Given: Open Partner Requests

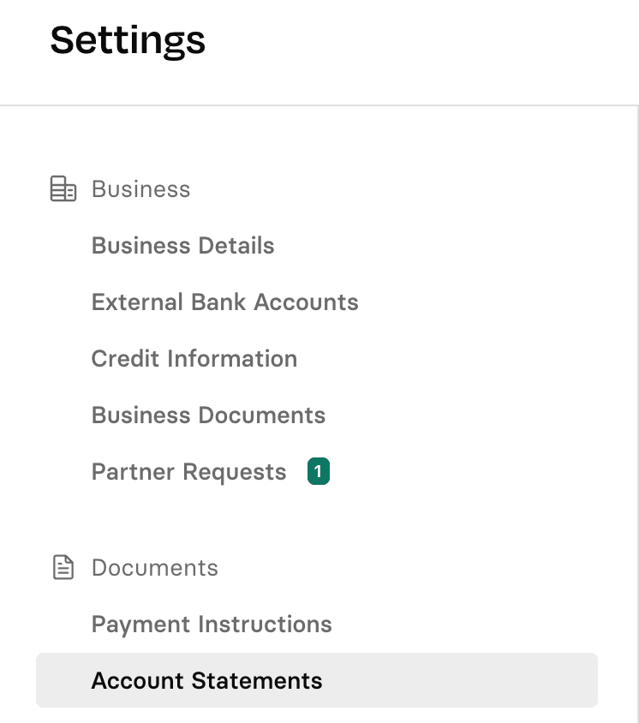Looking at the screenshot, I should pos(188,472).
